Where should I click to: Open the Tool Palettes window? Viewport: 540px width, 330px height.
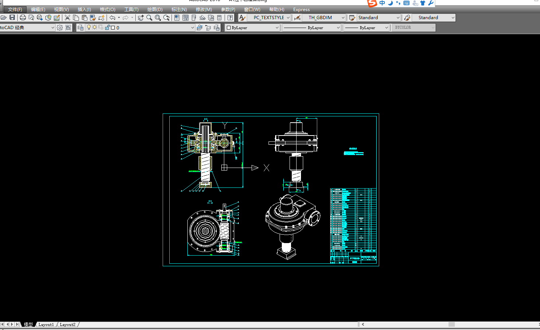coord(194,18)
